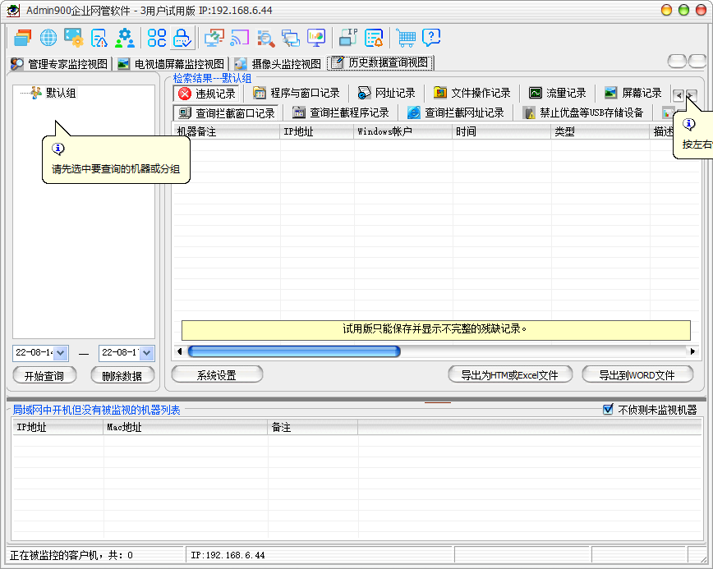Toggle the 不侦测未监视机器 checkbox
Screen dimensions: 713x569
point(608,410)
